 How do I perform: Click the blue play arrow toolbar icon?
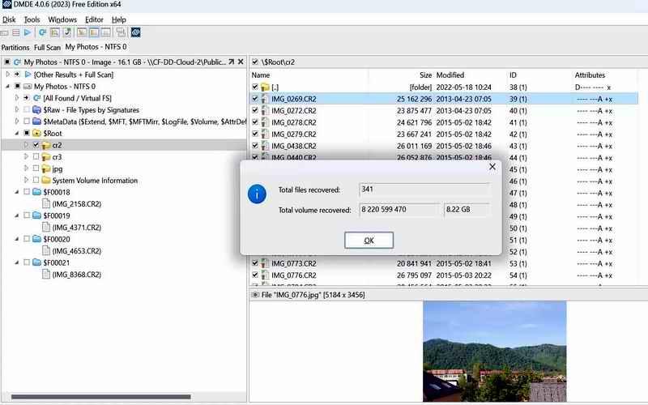coord(28,33)
